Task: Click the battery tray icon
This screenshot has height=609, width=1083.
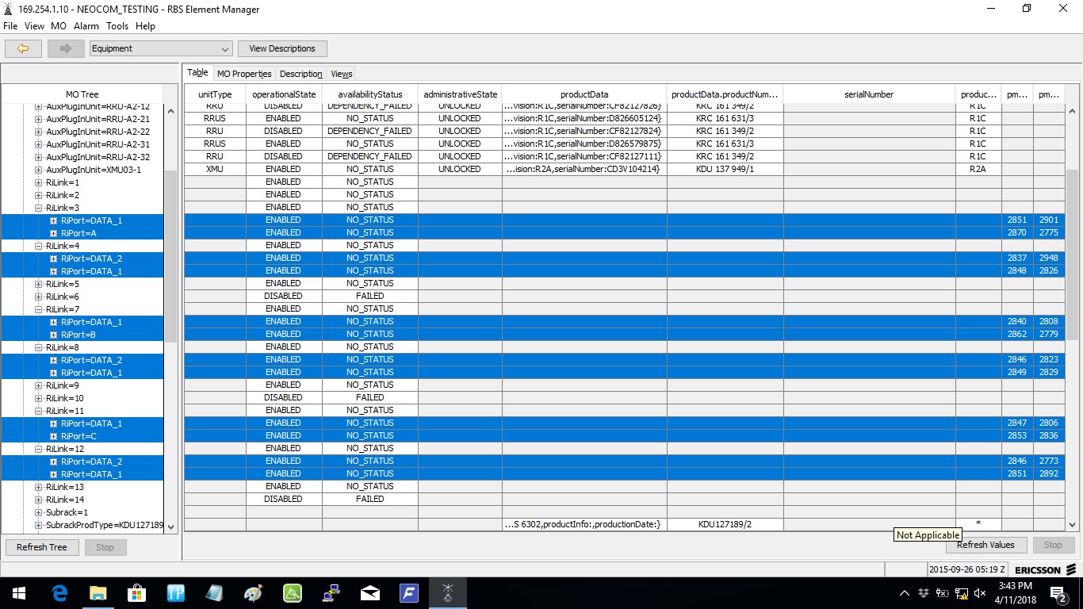Action: coord(943,593)
